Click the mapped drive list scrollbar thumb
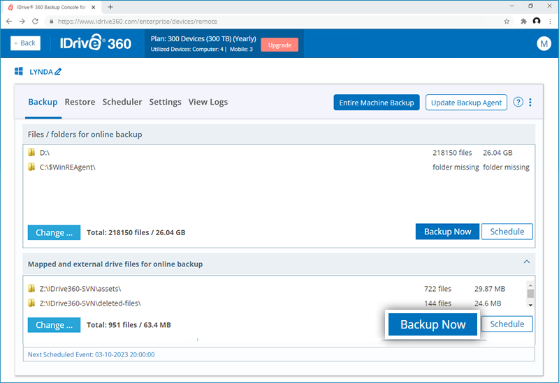559x383 pixels. 530,294
